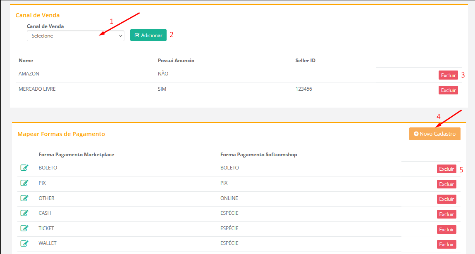Click the edit icon beside PIX
This screenshot has height=254, width=475.
[24, 183]
